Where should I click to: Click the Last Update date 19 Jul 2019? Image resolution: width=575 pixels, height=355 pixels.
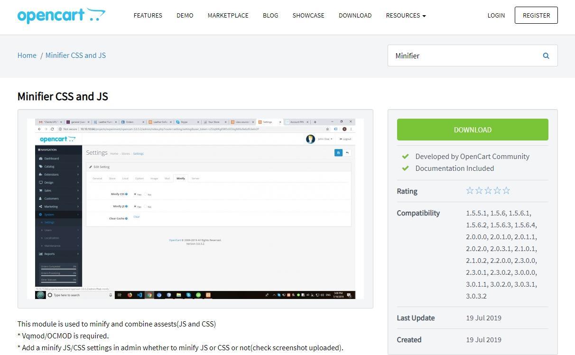tap(483, 318)
